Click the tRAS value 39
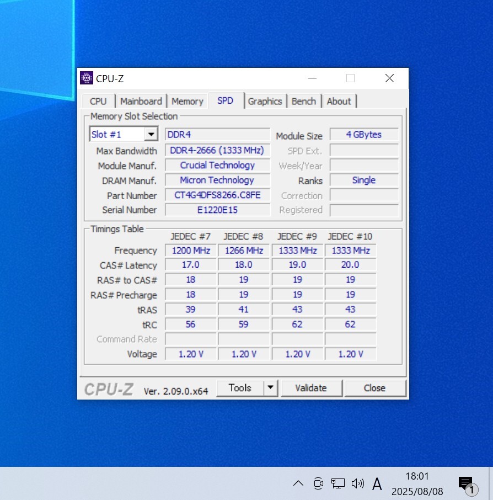Screen dimensions: 493x500 click(x=191, y=310)
